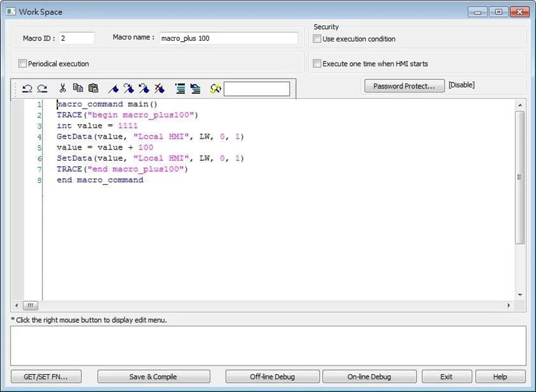Viewport: 536px width, 392px height.
Task: Click line 'value = value + 100'
Action: (x=104, y=147)
